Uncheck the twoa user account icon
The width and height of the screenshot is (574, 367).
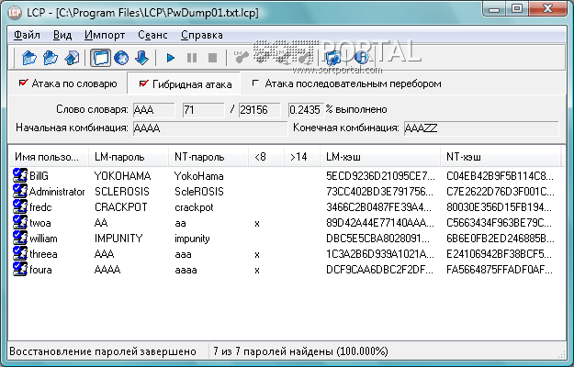pos(20,223)
